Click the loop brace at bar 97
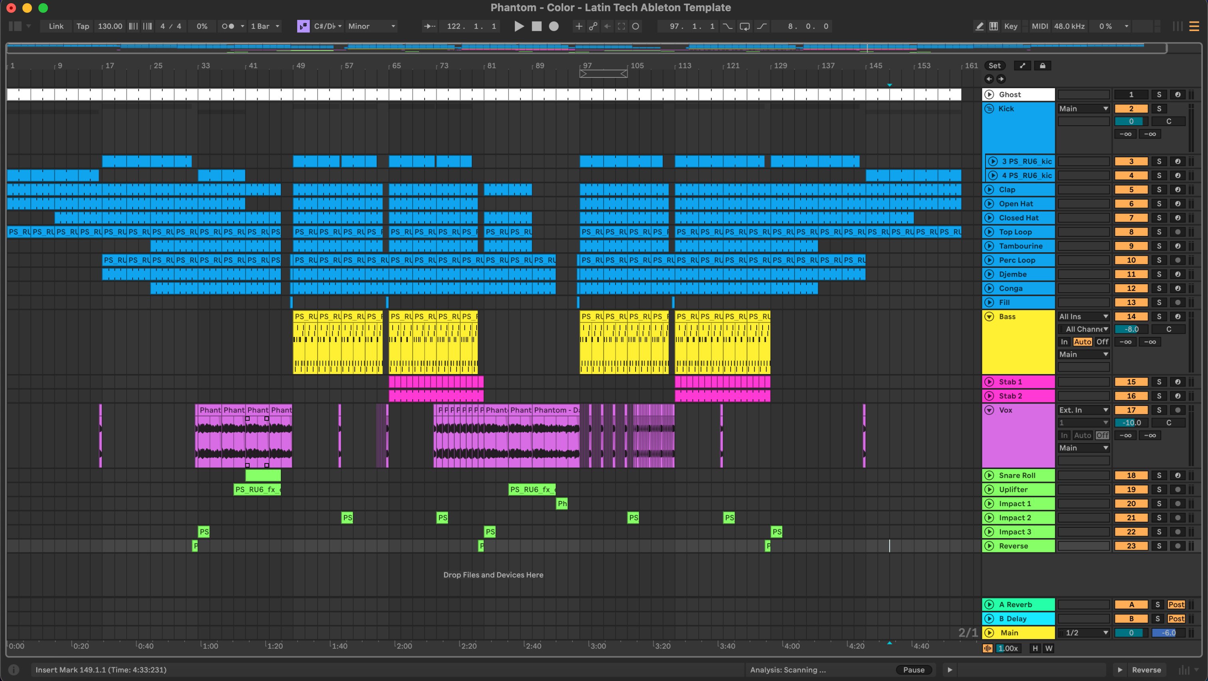The width and height of the screenshot is (1208, 681). pyautogui.click(x=604, y=73)
